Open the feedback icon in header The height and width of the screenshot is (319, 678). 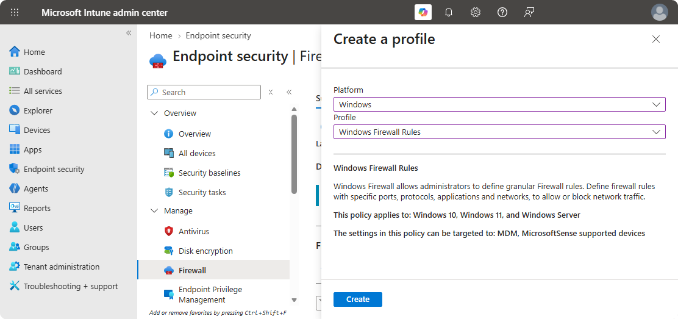(x=529, y=12)
